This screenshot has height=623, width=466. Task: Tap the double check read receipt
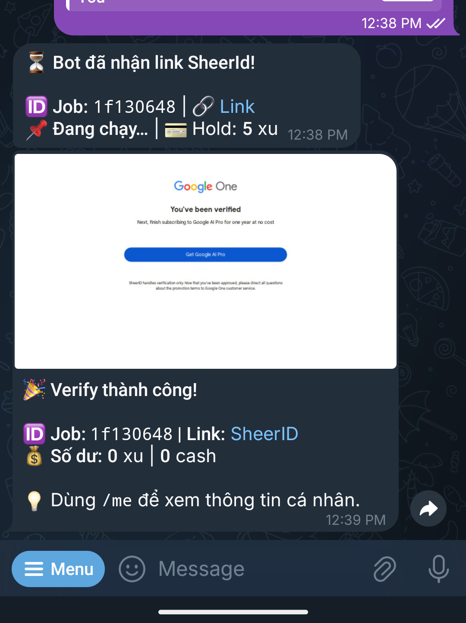(436, 23)
